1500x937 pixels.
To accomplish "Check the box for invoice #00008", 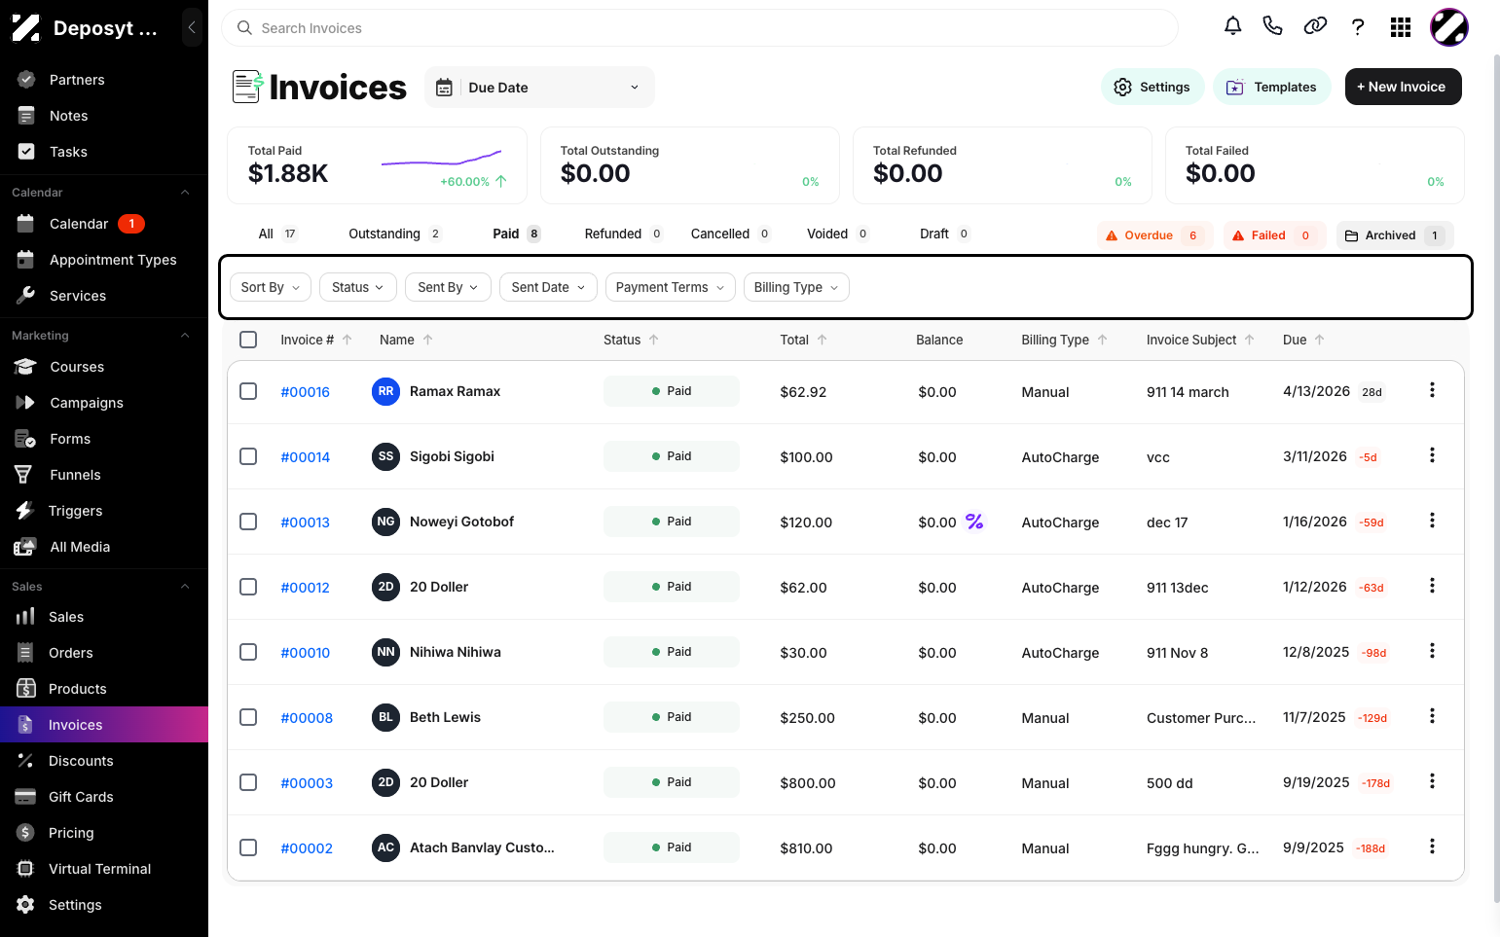I will coord(248,717).
